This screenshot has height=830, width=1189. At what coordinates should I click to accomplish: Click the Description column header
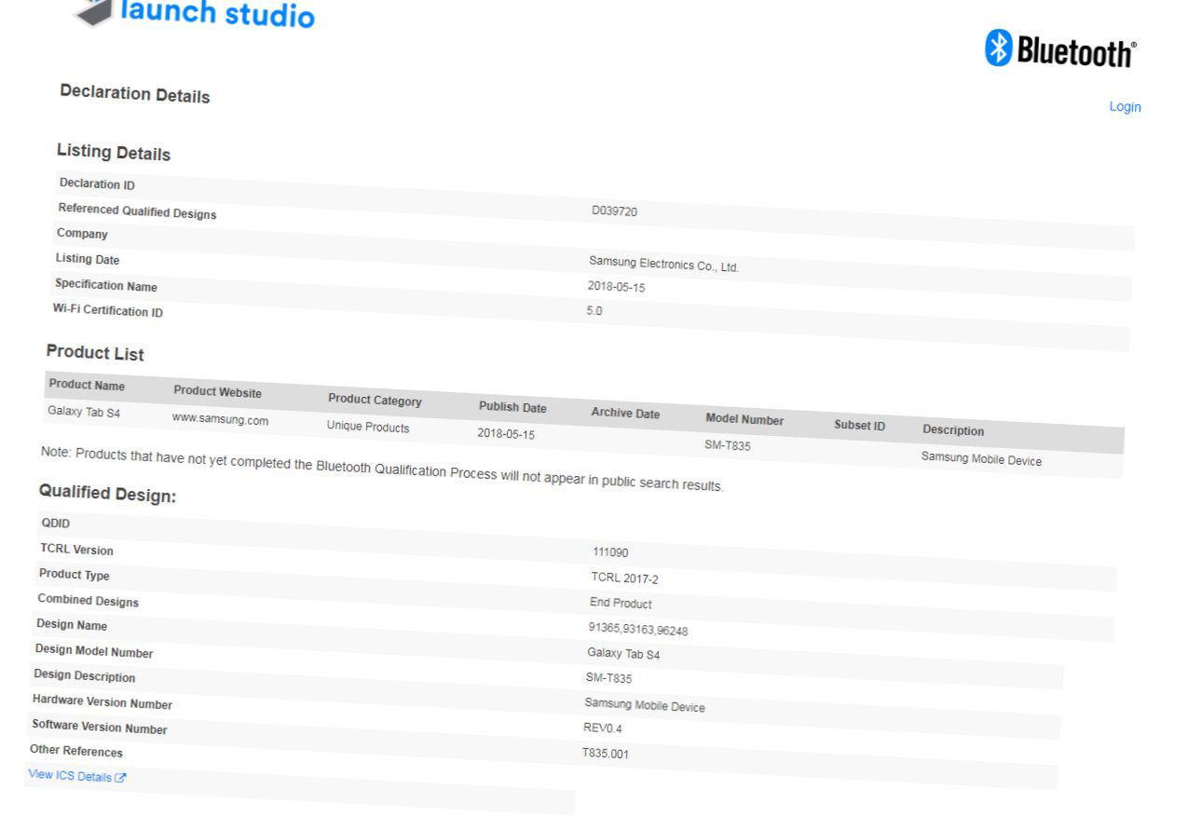[x=953, y=430]
